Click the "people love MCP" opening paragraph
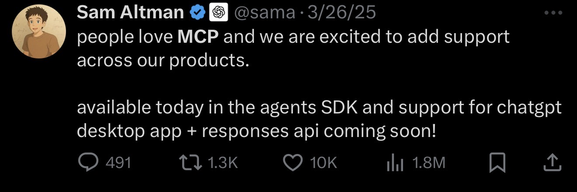Screen dimensions: 577x192 [293, 48]
